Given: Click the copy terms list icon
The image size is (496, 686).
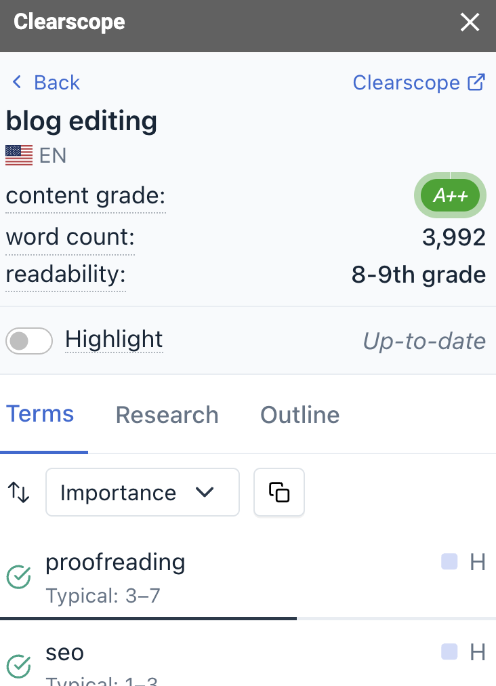Looking at the screenshot, I should 278,493.
